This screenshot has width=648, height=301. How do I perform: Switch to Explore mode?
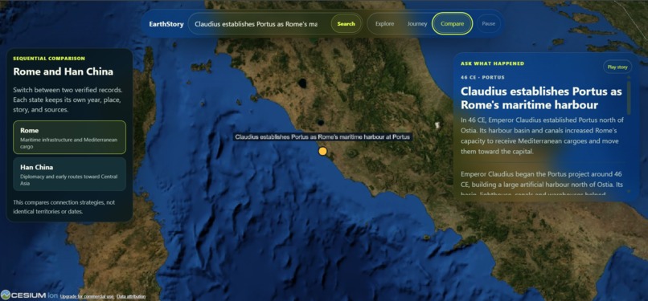[x=384, y=24]
